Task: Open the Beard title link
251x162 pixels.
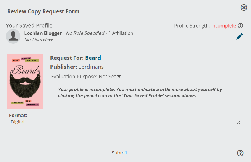Action: [x=93, y=58]
